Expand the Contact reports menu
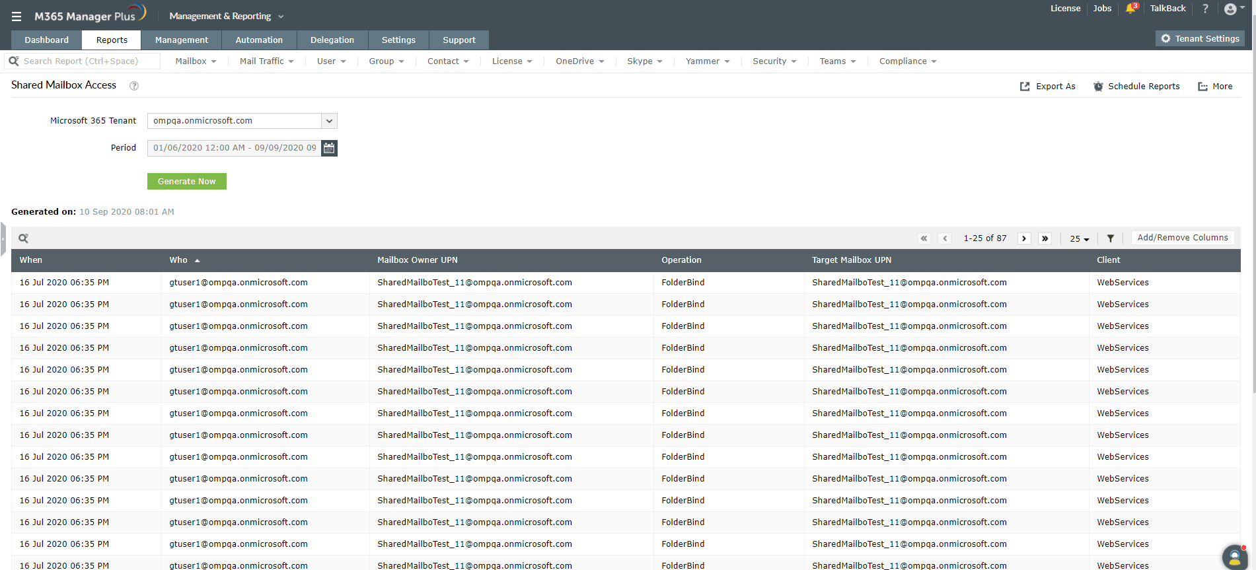This screenshot has height=570, width=1256. pyautogui.click(x=448, y=61)
